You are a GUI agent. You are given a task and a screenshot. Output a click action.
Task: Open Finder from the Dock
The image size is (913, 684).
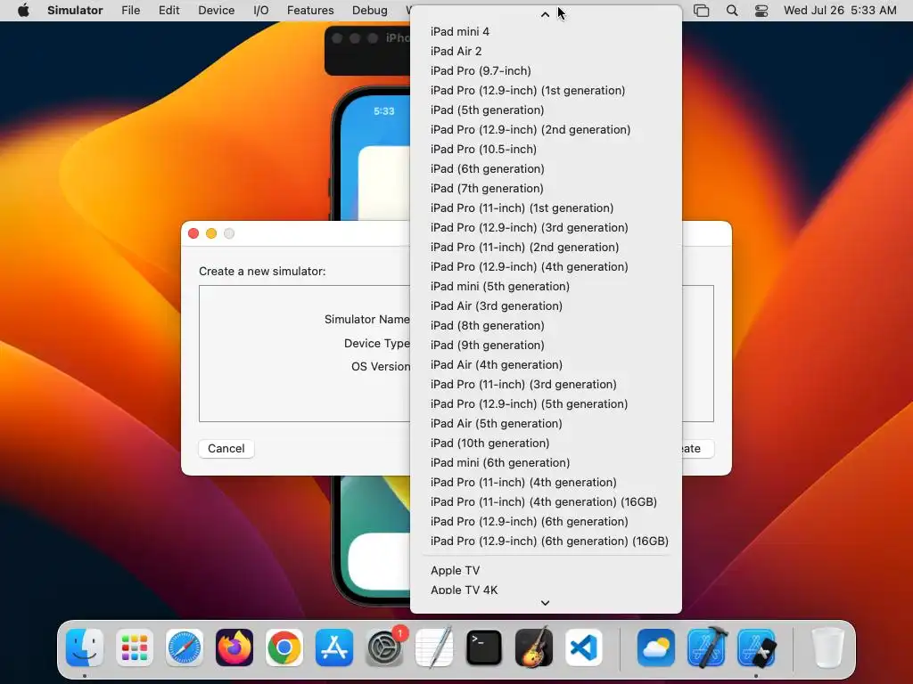tap(85, 647)
